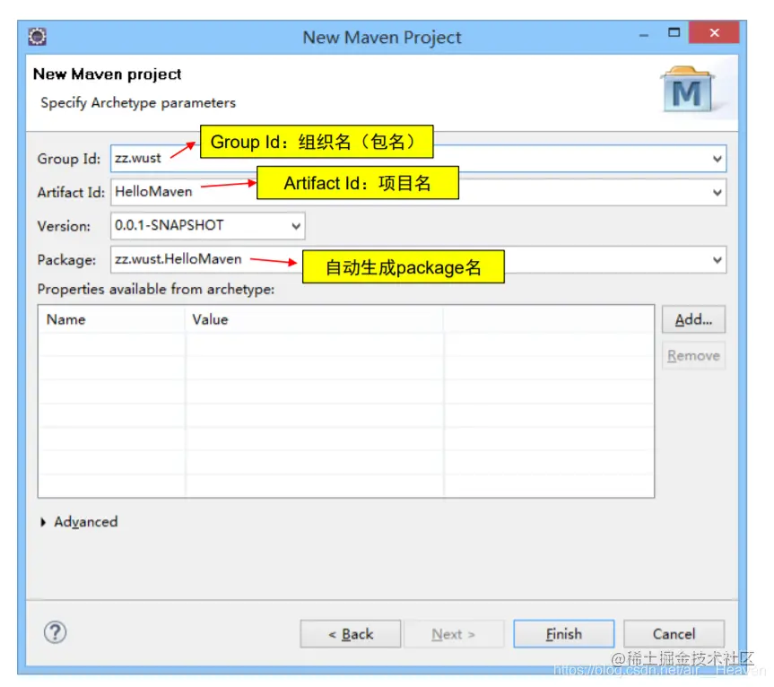Click the Artifact Id field with HelloMaven
Screen dimensions: 774x687
[418, 192]
